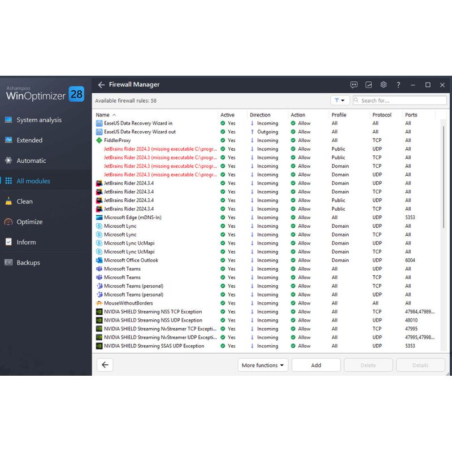The height and width of the screenshot is (452, 452).
Task: Click the FiddlerProxy green diamond icon
Action: 99,141
